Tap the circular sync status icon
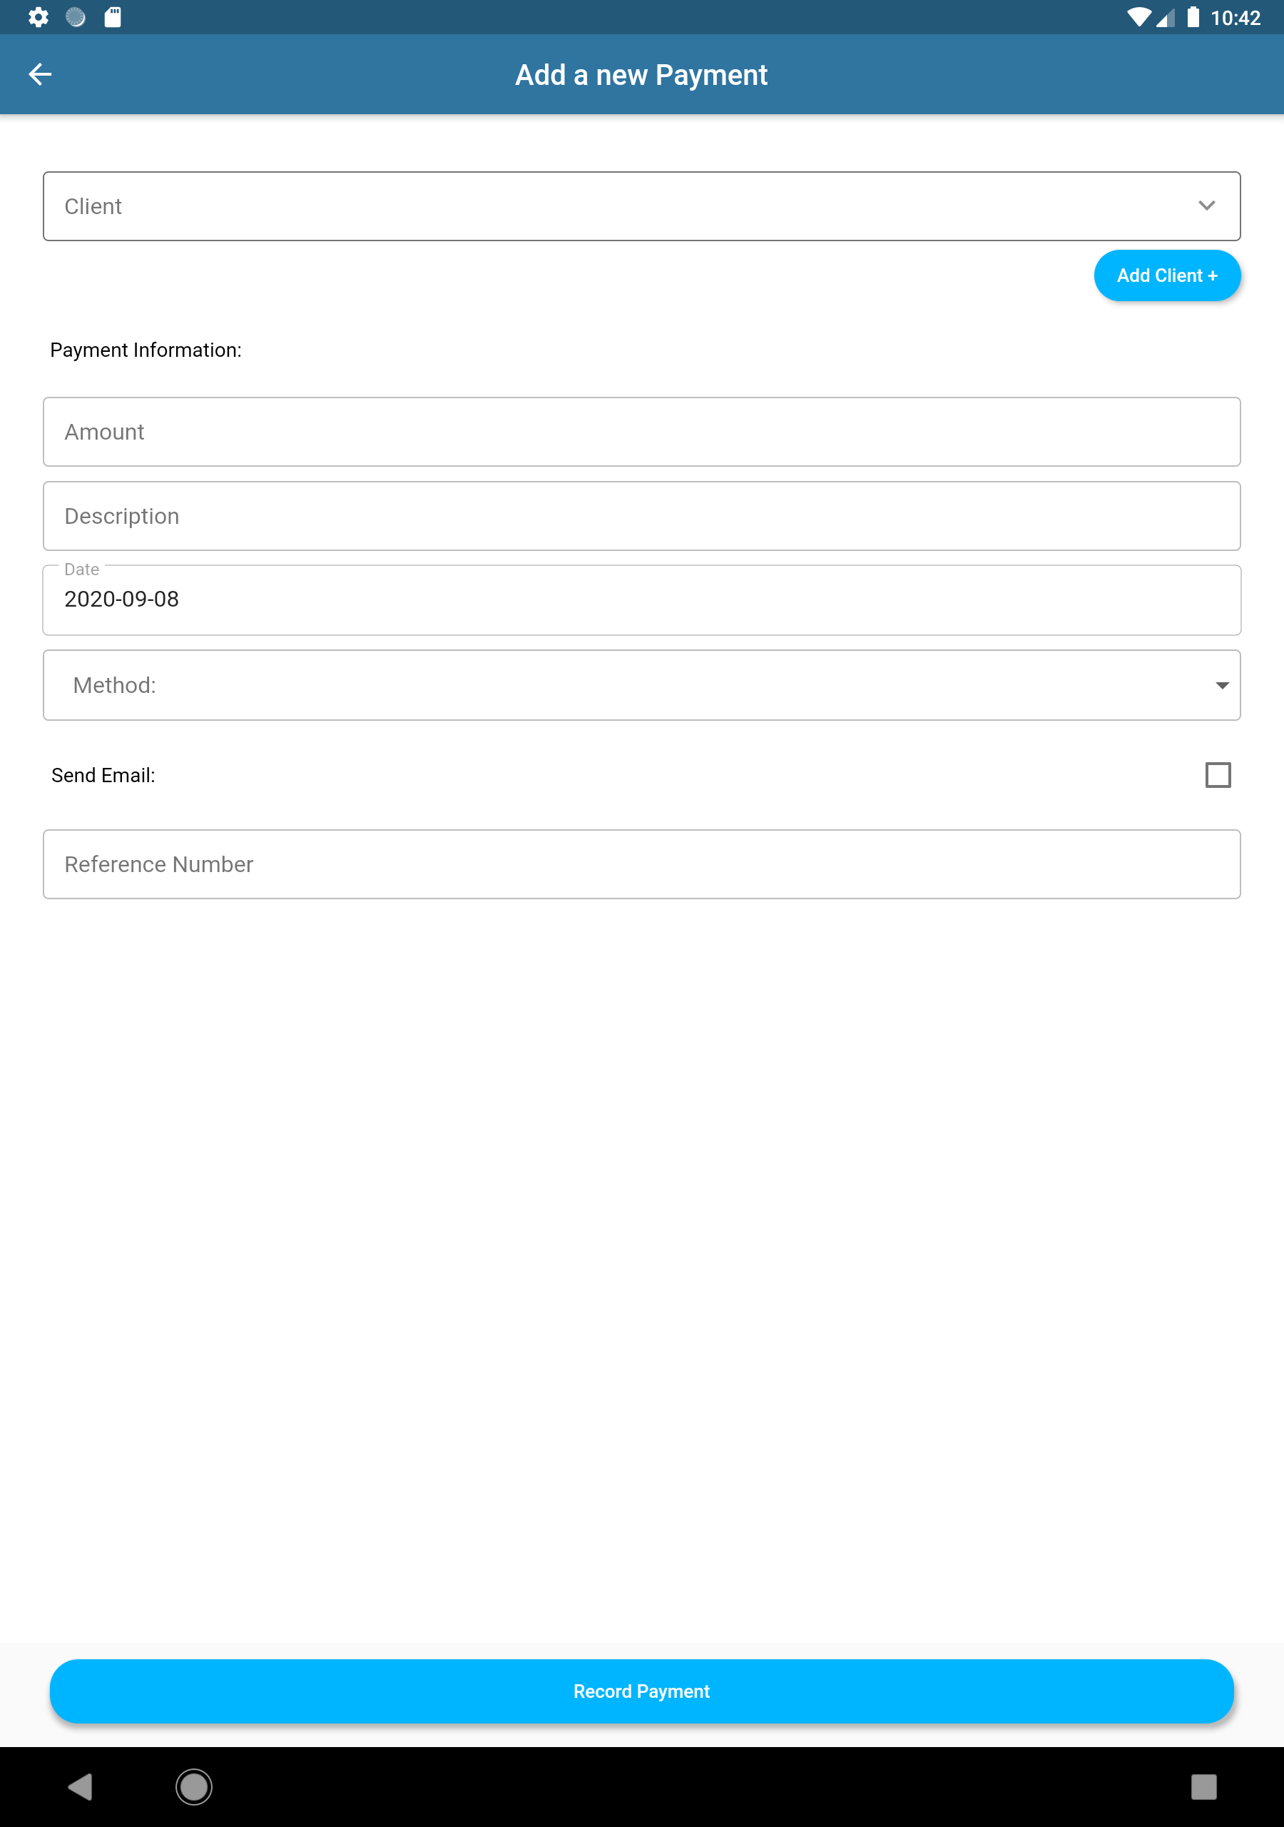The height and width of the screenshot is (1827, 1284). [x=76, y=18]
